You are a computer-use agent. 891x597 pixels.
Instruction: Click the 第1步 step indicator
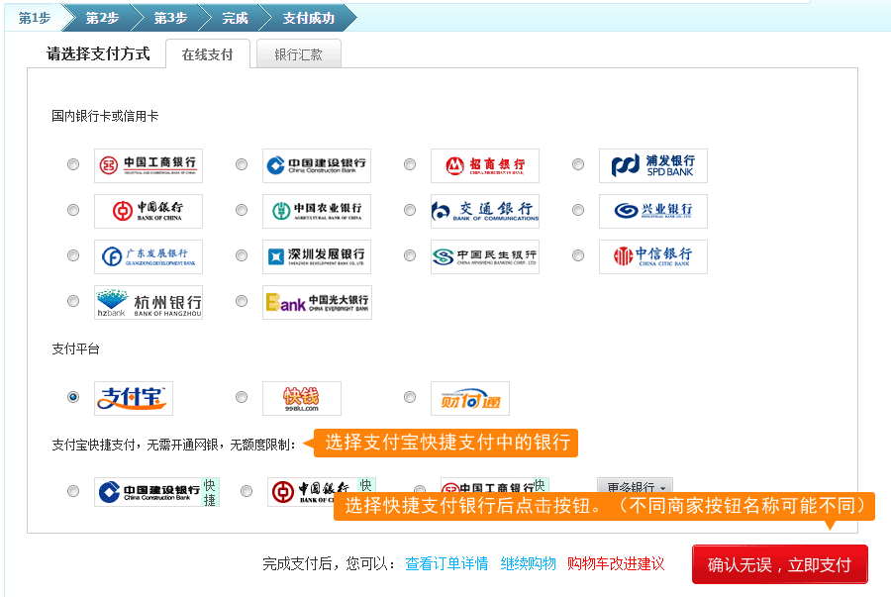[x=32, y=17]
